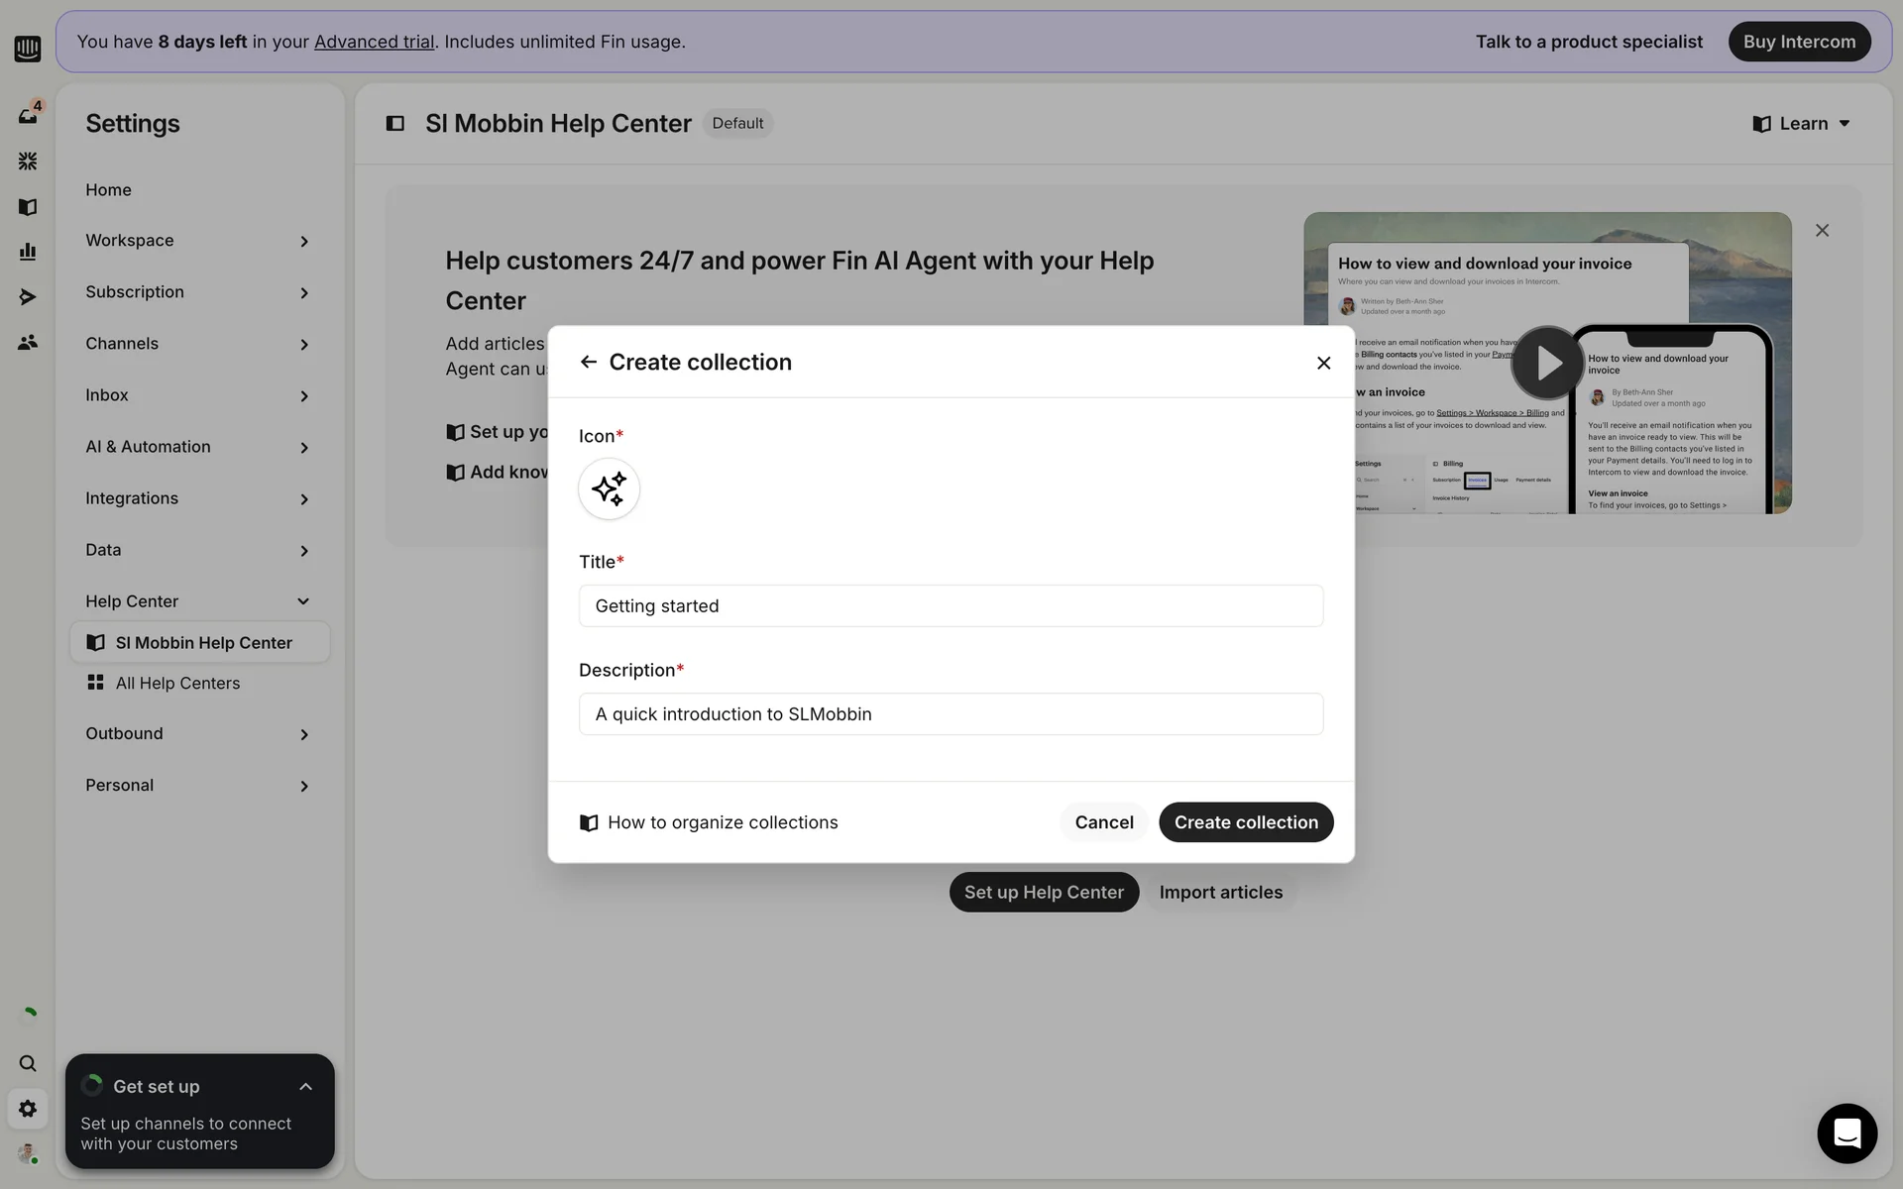Collapse the Get set up panel

305,1087
